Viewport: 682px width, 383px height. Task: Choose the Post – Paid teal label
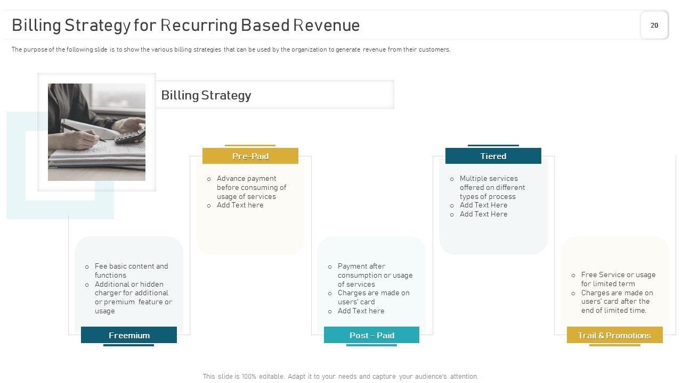pos(371,335)
